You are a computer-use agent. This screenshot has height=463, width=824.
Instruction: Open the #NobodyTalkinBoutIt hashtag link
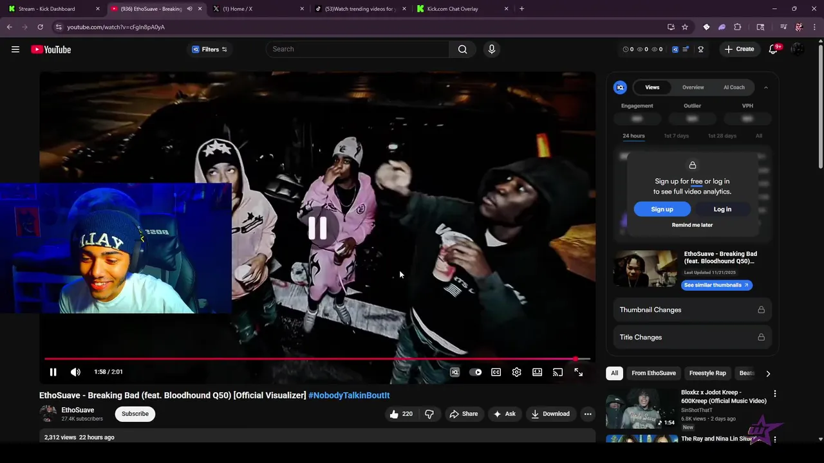[x=349, y=395]
